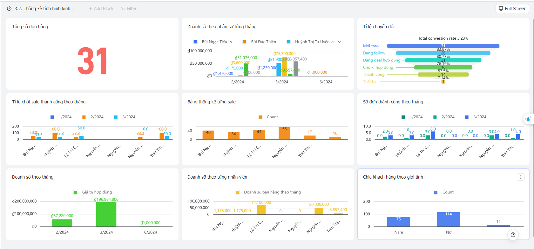The height and width of the screenshot is (249, 534).
Task: Click the Nữ bar with value 114
Action: [x=449, y=219]
